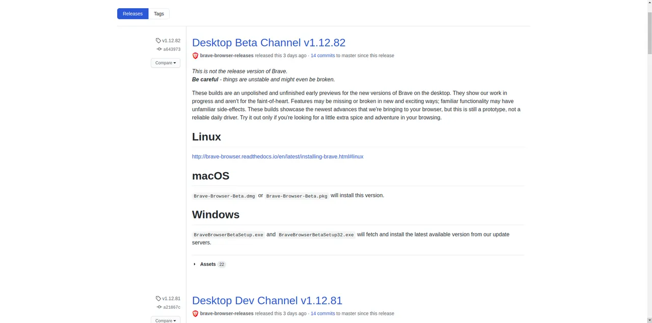
Task: Click commit icon next to a21867c
Action: (159, 307)
